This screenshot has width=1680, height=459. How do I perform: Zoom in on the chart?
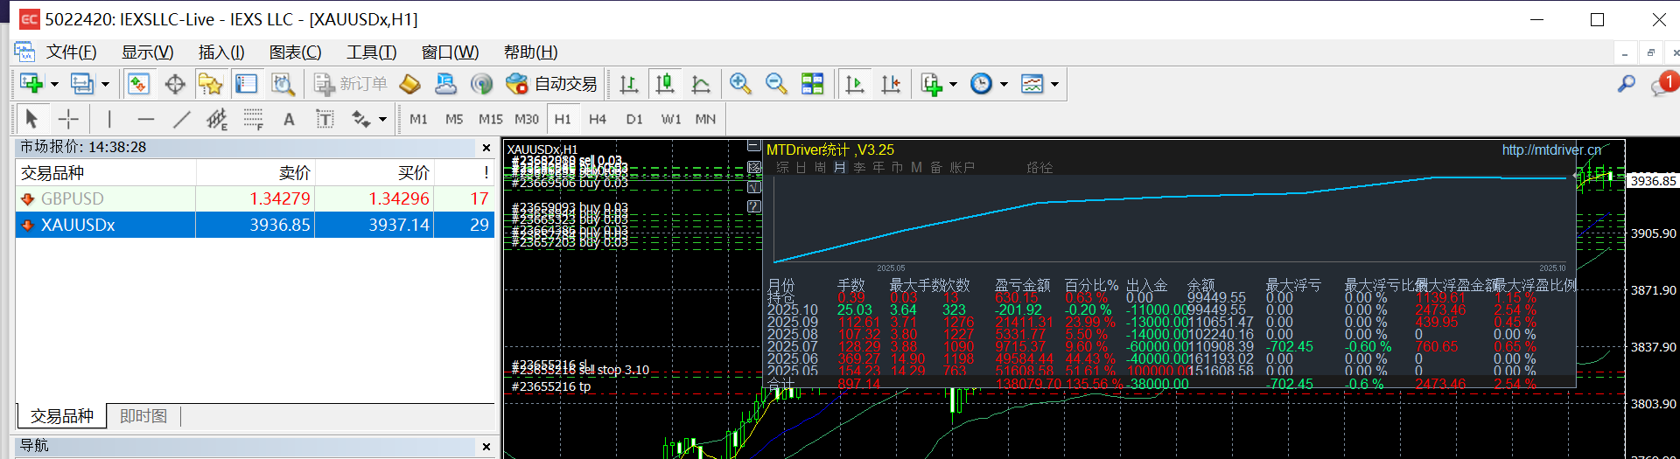coord(740,84)
